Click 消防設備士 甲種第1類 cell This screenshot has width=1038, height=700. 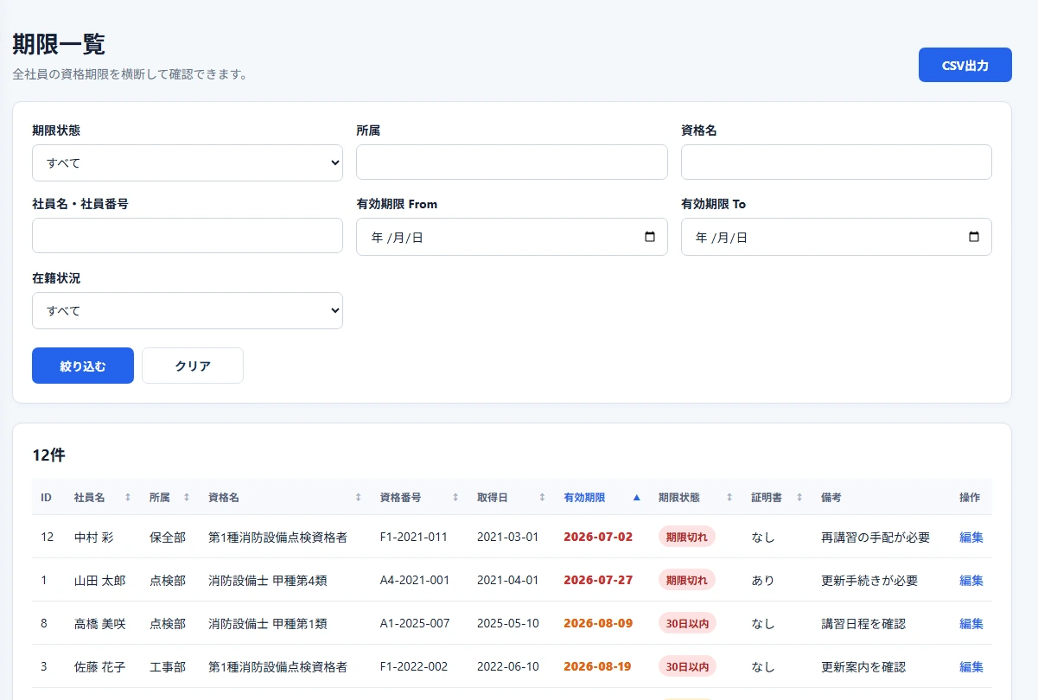268,623
